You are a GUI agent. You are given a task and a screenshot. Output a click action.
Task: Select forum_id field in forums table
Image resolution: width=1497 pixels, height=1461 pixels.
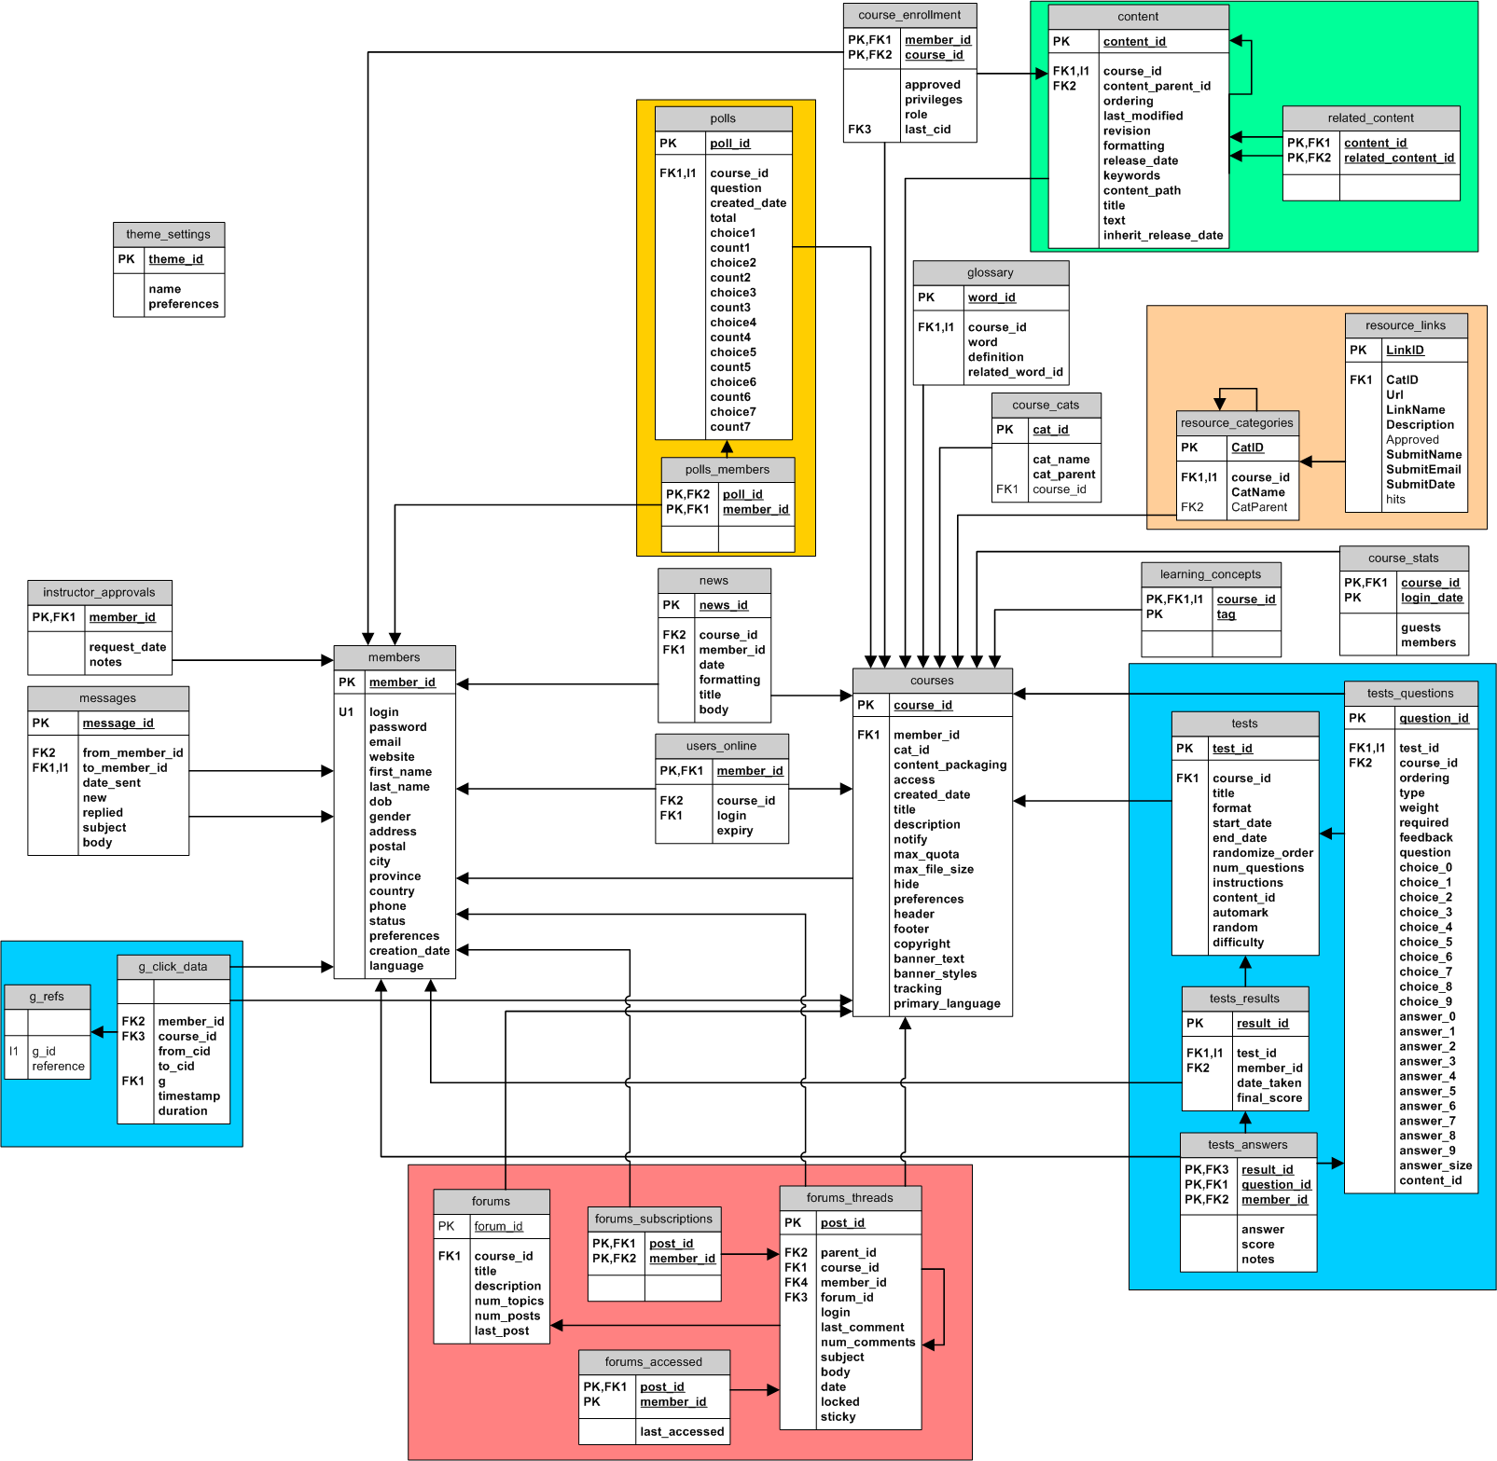click(498, 1226)
